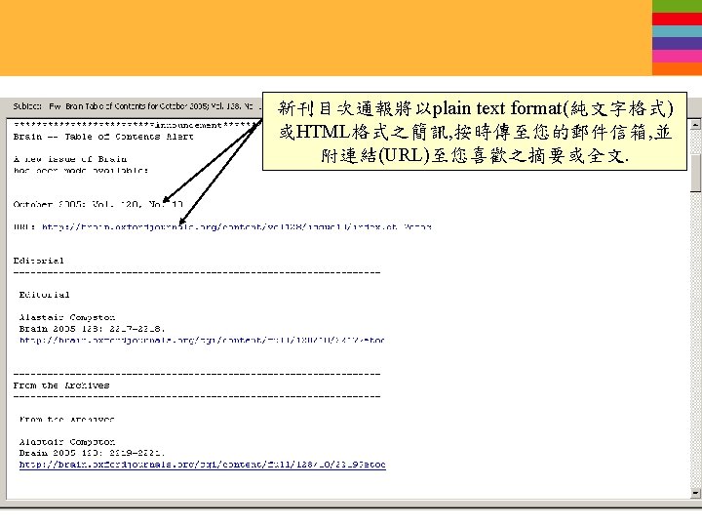Image resolution: width=702 pixels, height=527 pixels.
Task: Open the Editorial full-text link
Action: pos(202,341)
